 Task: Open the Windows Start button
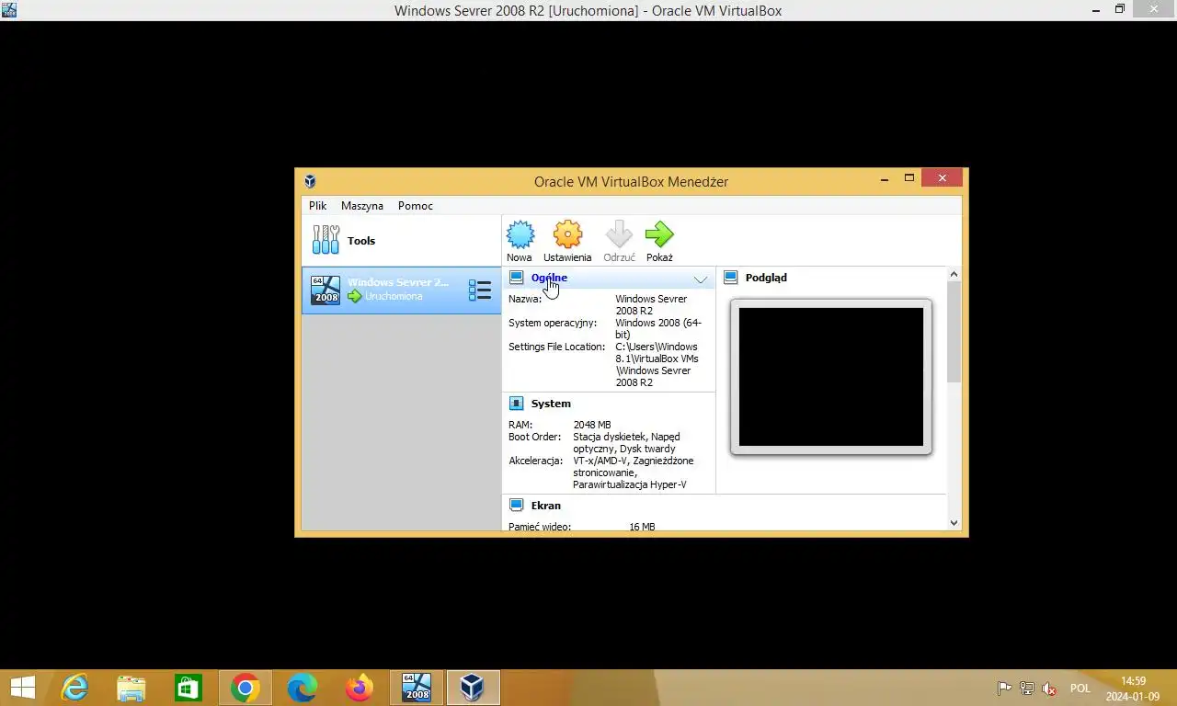(x=23, y=688)
